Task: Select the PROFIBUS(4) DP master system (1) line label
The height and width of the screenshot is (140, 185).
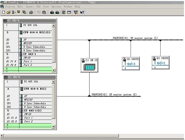Action: tap(135, 38)
